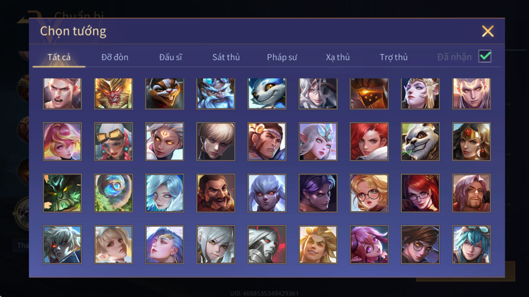Choose the blue wolf hero portrait
The image size is (529, 297).
pos(267,94)
